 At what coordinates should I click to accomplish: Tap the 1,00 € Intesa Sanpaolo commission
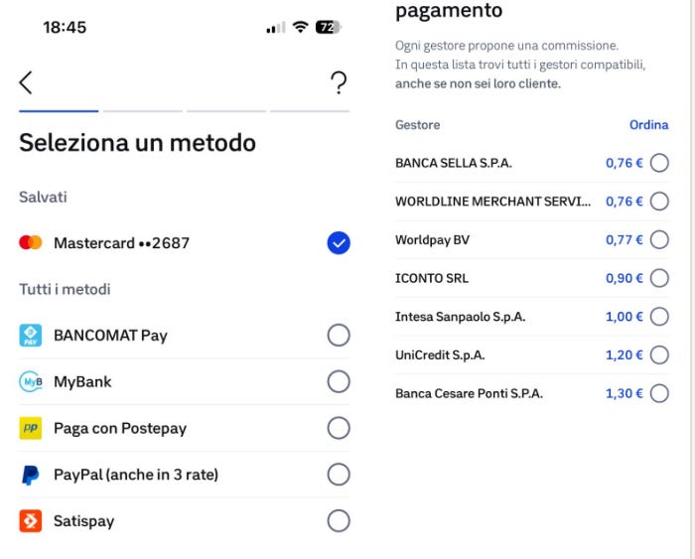tap(625, 317)
